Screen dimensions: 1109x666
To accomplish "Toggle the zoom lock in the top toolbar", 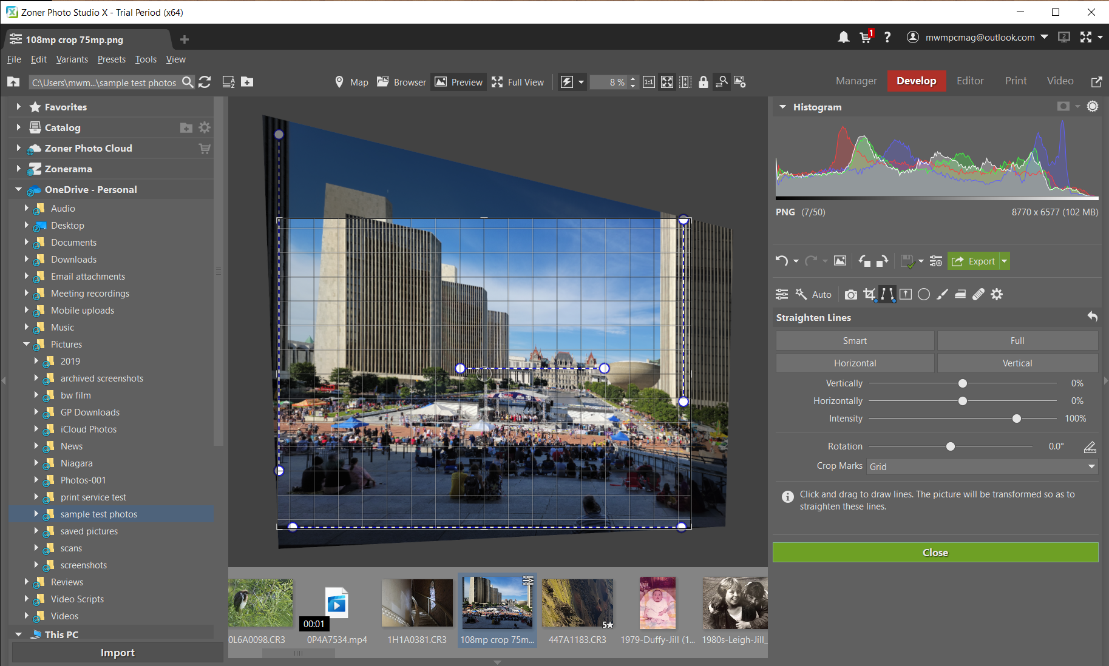I will pos(703,82).
